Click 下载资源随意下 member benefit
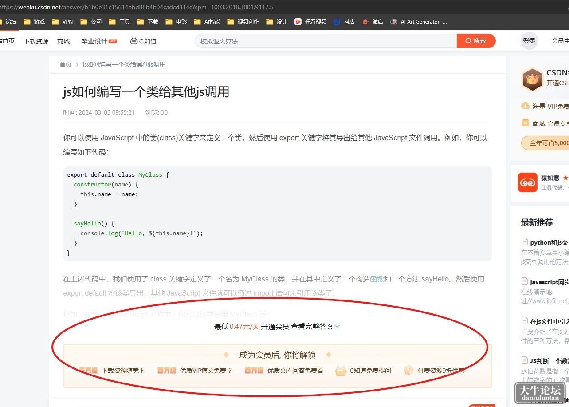This screenshot has height=407, width=569. tap(112, 371)
